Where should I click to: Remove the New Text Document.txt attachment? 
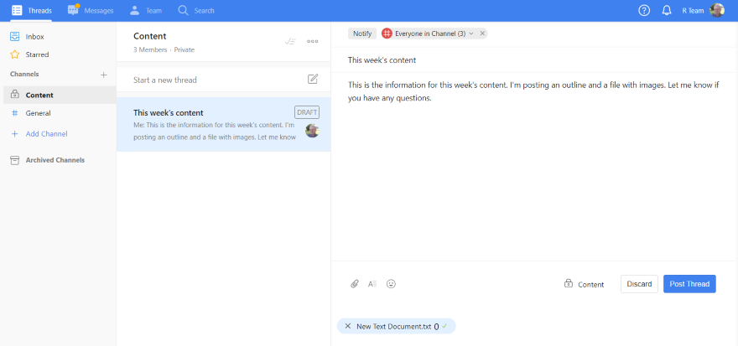(348, 326)
